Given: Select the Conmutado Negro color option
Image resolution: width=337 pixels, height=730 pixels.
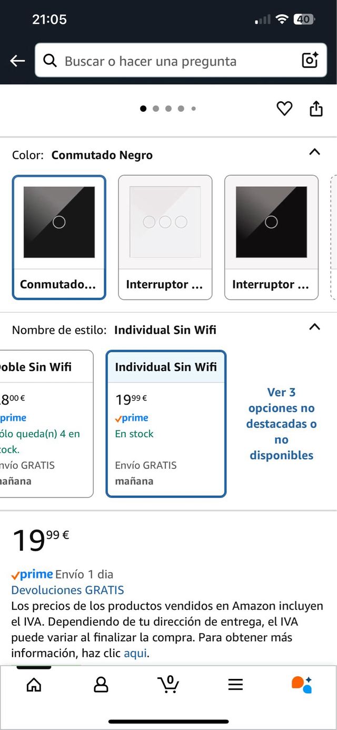Looking at the screenshot, I should (59, 236).
